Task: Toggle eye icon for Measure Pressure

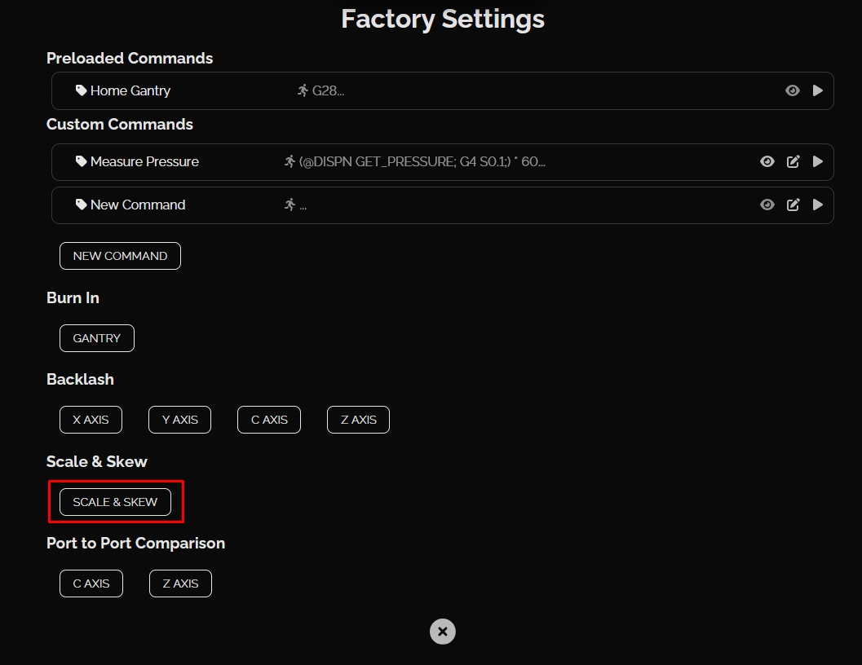Action: pos(767,161)
